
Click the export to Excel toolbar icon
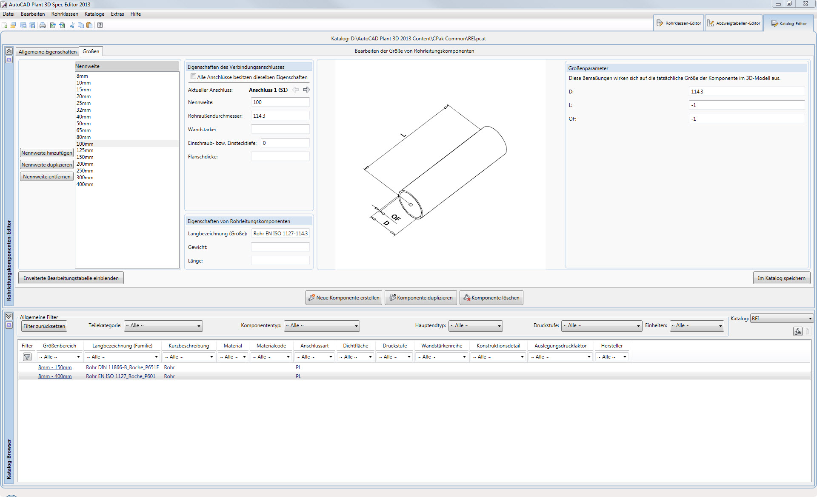point(53,25)
